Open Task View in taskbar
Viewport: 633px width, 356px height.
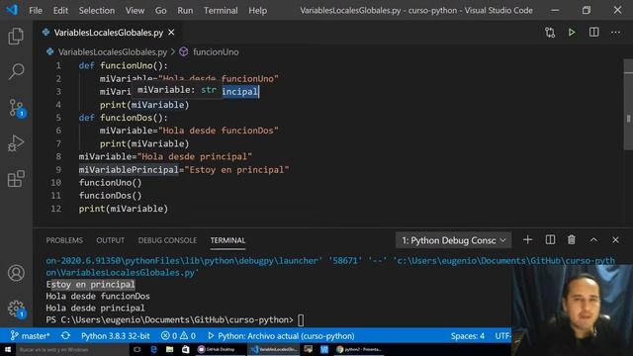137,349
